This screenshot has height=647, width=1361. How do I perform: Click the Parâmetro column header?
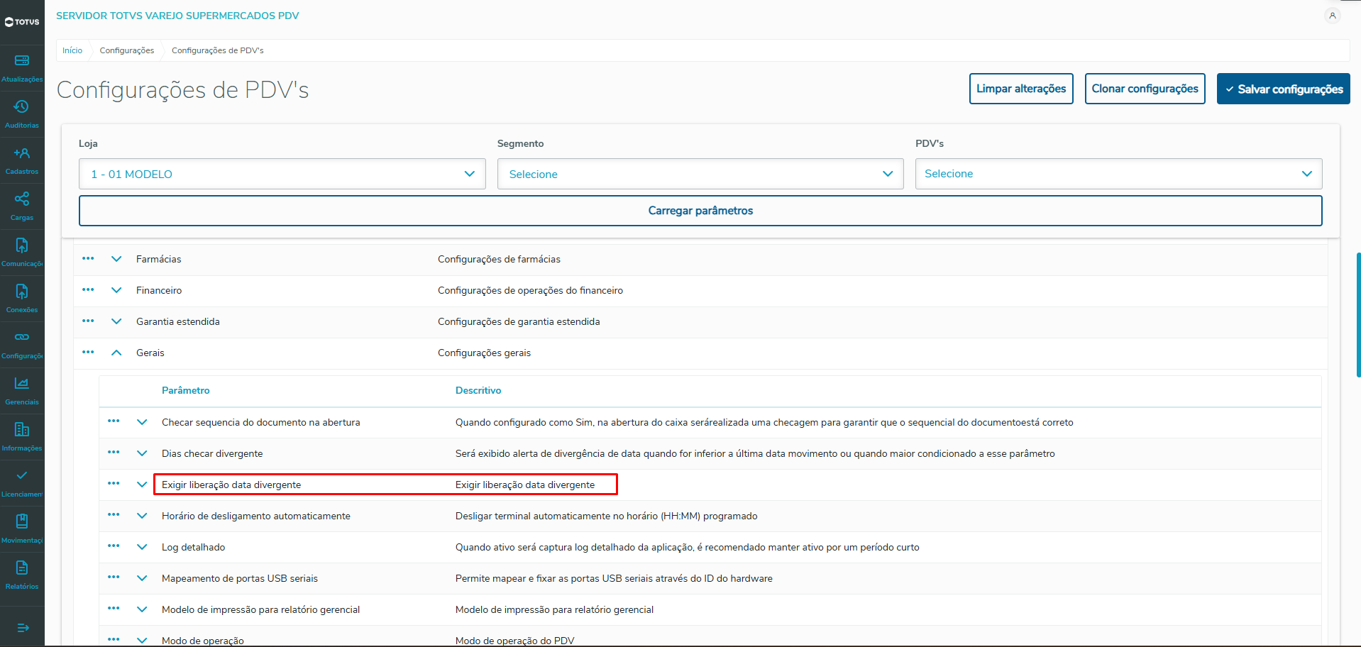(186, 390)
